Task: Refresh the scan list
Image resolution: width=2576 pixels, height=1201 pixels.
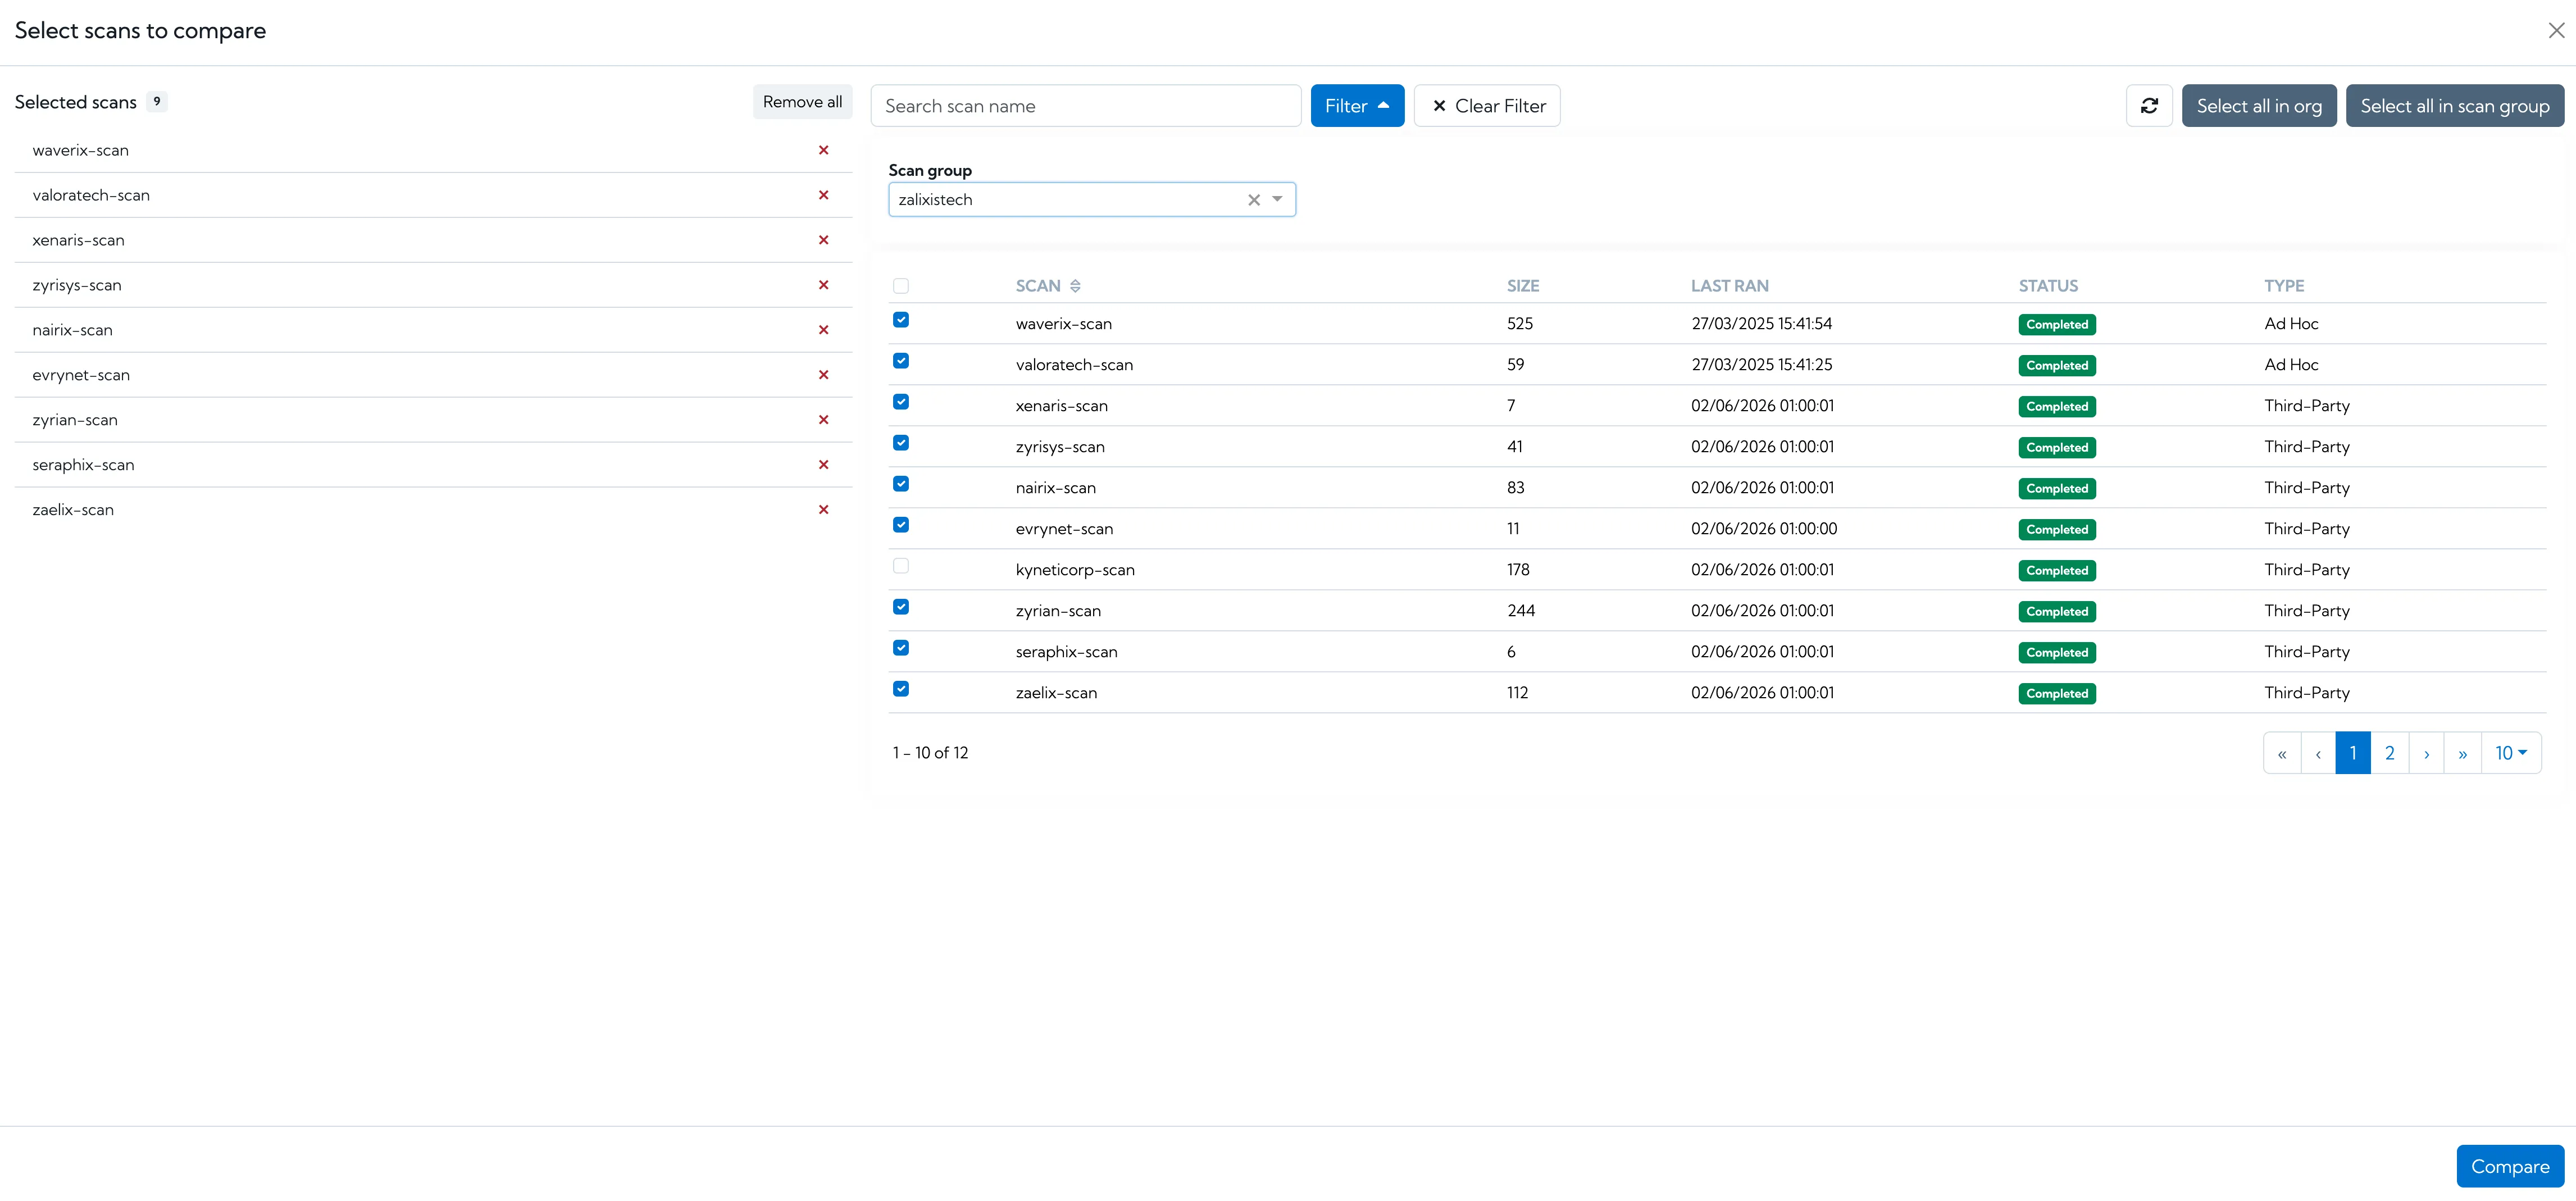Action: click(x=2148, y=106)
